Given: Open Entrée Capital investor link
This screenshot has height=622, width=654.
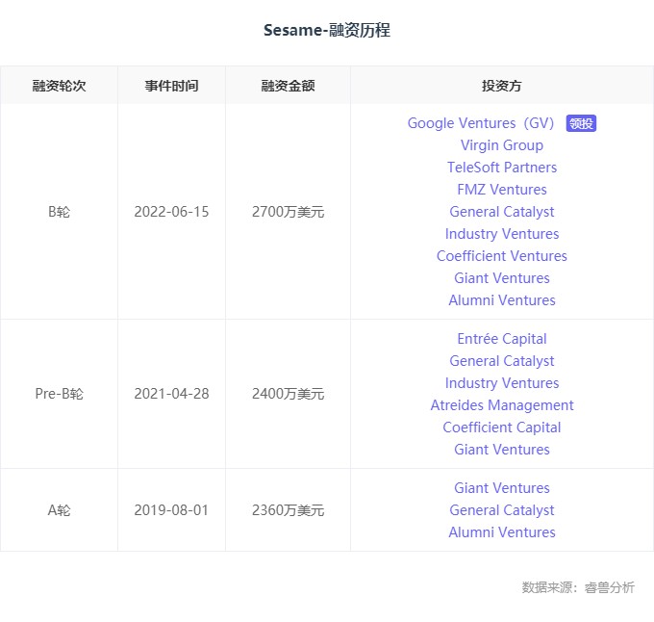Looking at the screenshot, I should pos(502,339).
